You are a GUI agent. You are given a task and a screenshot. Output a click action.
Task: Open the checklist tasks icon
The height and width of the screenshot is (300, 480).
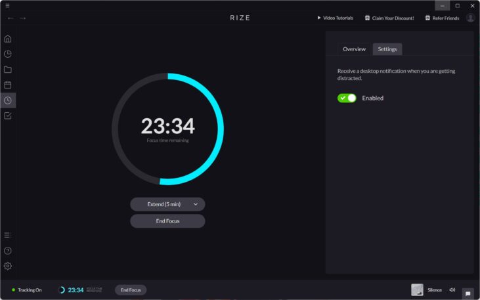point(8,116)
